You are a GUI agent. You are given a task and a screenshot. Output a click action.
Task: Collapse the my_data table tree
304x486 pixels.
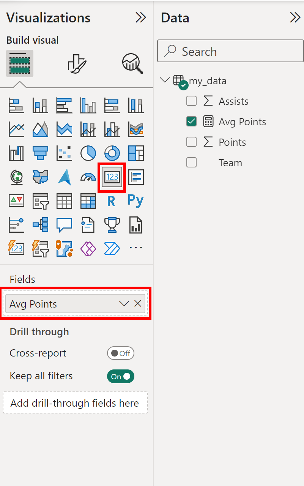[x=165, y=80]
